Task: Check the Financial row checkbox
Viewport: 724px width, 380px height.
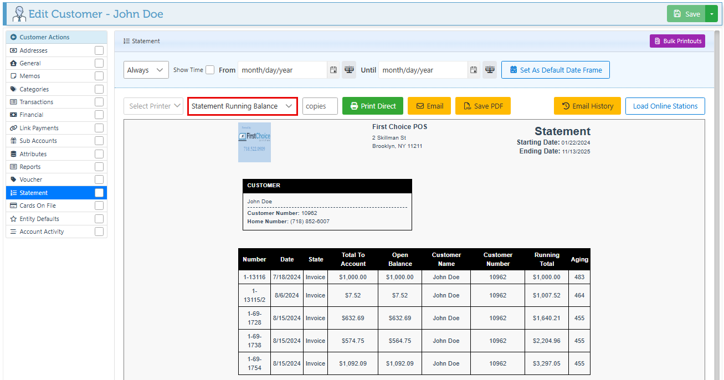Action: click(99, 115)
